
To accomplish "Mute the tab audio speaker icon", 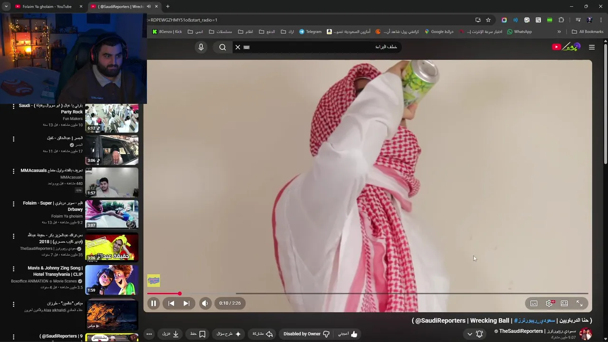I will pos(149,7).
